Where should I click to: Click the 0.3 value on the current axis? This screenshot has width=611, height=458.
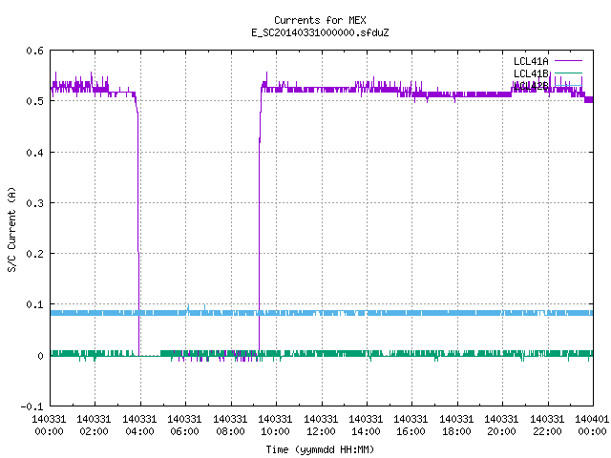tap(34, 203)
